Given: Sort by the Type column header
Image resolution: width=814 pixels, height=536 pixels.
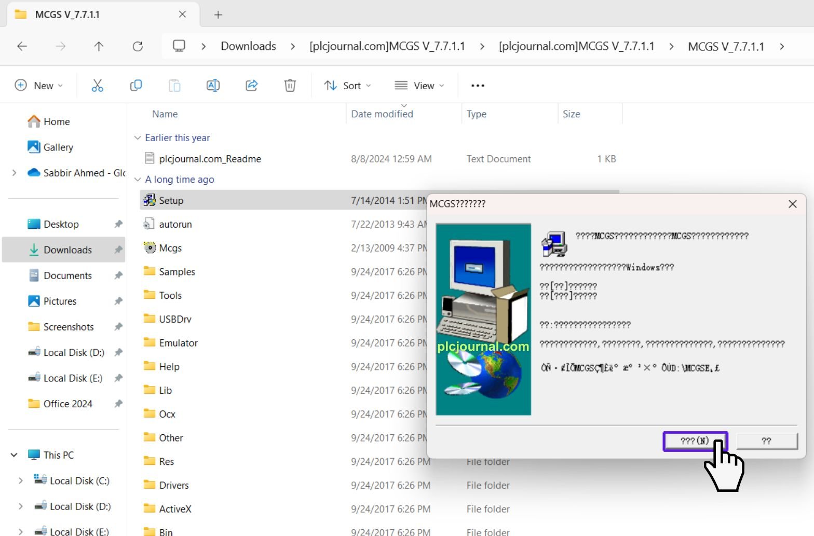Looking at the screenshot, I should pyautogui.click(x=477, y=114).
